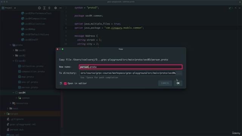
Task: Go to previous highlighted error arrow
Action: [x=236, y=8]
